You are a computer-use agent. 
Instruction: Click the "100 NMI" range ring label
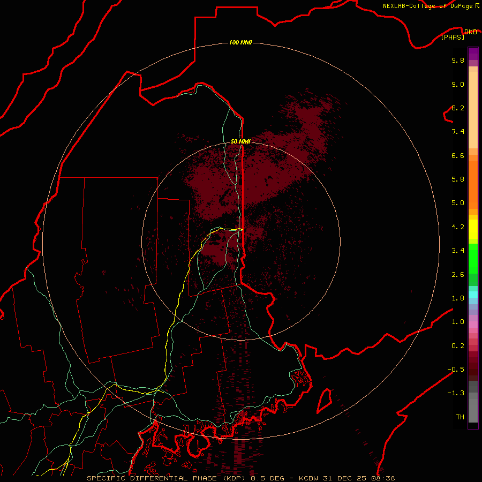[x=240, y=42]
